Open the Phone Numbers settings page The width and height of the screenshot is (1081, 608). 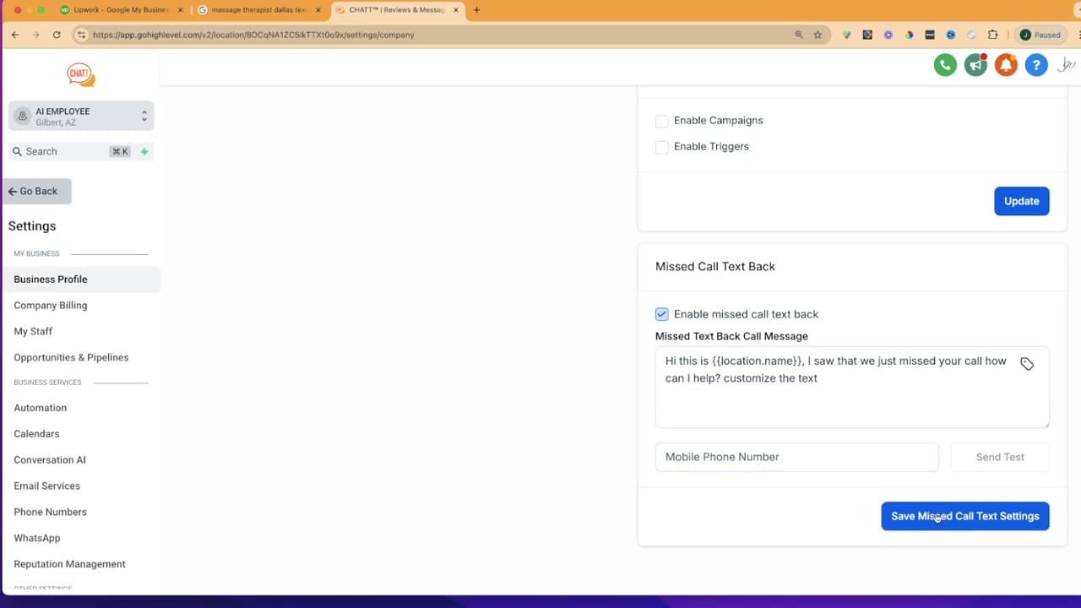coord(50,512)
